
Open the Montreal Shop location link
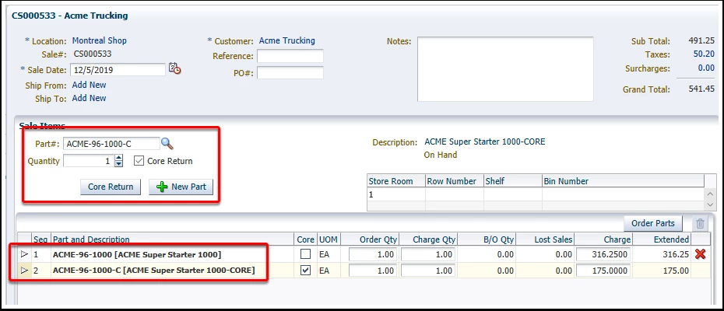pos(100,40)
